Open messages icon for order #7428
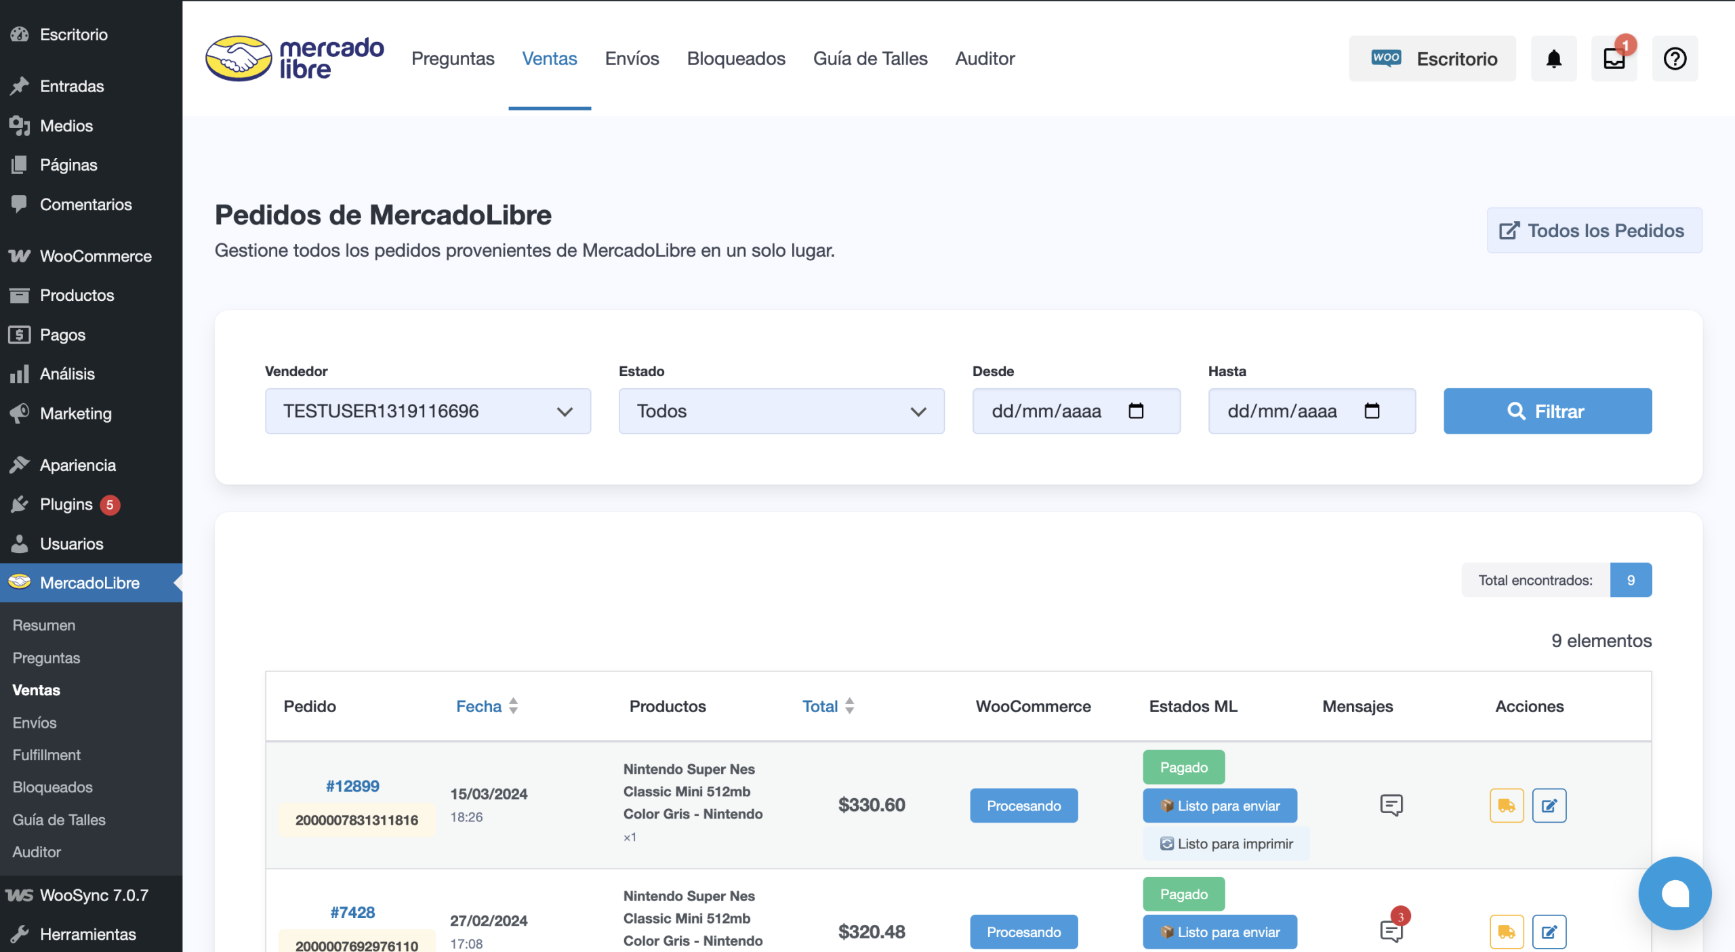Viewport: 1735px width, 952px height. pos(1391,931)
